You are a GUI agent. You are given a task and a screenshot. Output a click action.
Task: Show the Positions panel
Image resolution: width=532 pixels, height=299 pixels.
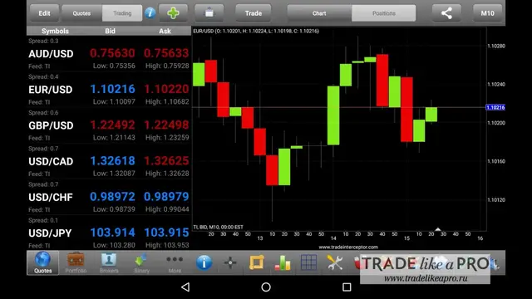384,13
